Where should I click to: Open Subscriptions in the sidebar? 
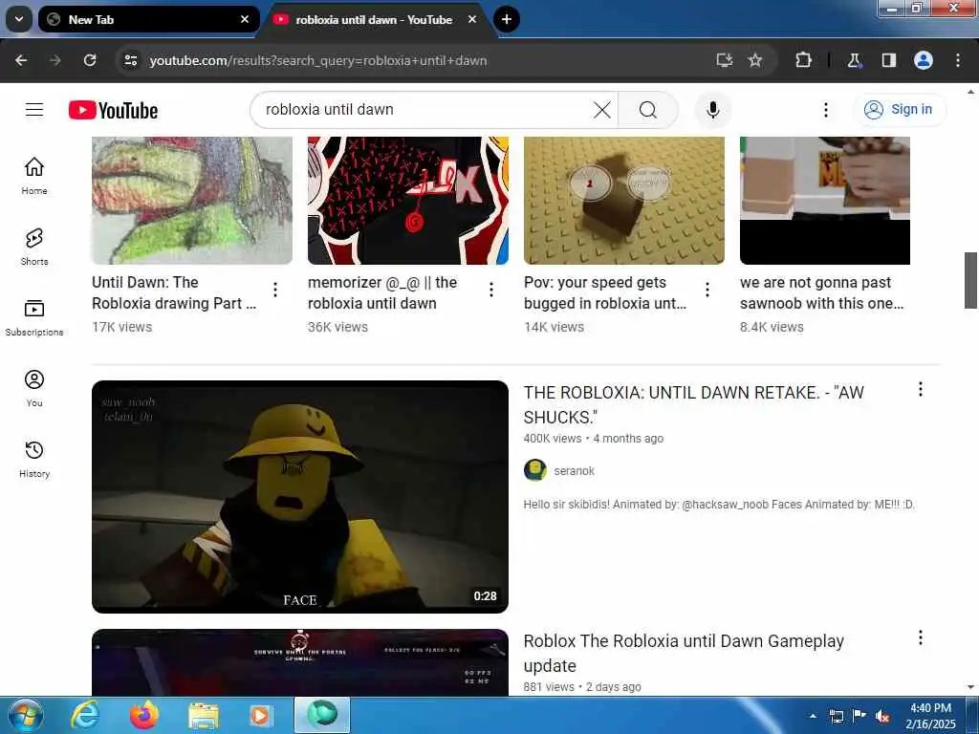click(x=34, y=317)
